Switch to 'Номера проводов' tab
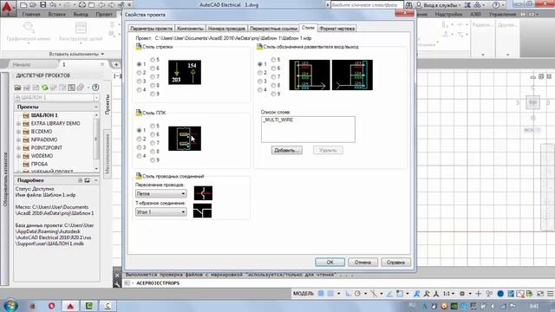This screenshot has width=555, height=312. 226,29
